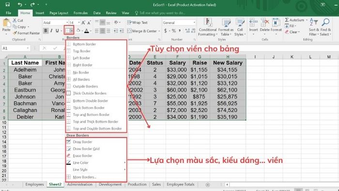Click the Orientation text angle icon
This screenshot has width=339, height=191.
coord(116,22)
